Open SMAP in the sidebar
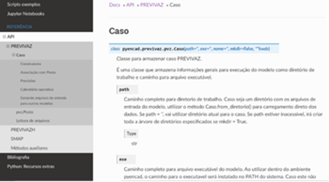 pyautogui.click(x=17, y=139)
